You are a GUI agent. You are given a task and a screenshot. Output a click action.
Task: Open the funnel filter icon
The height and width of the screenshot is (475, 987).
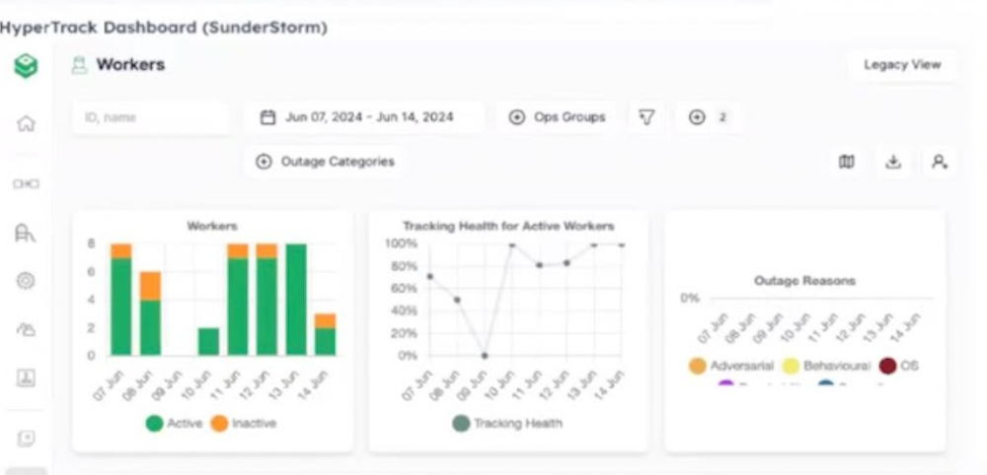(646, 117)
